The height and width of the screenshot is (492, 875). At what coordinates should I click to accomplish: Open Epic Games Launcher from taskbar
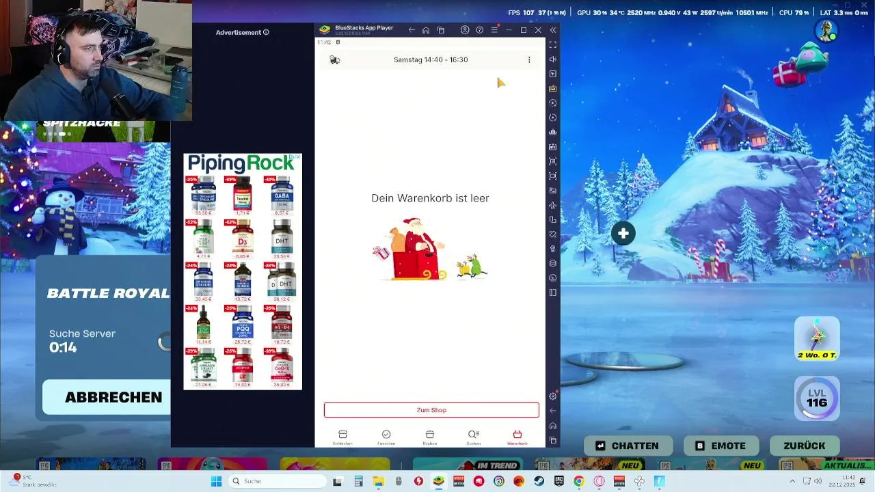tap(559, 481)
